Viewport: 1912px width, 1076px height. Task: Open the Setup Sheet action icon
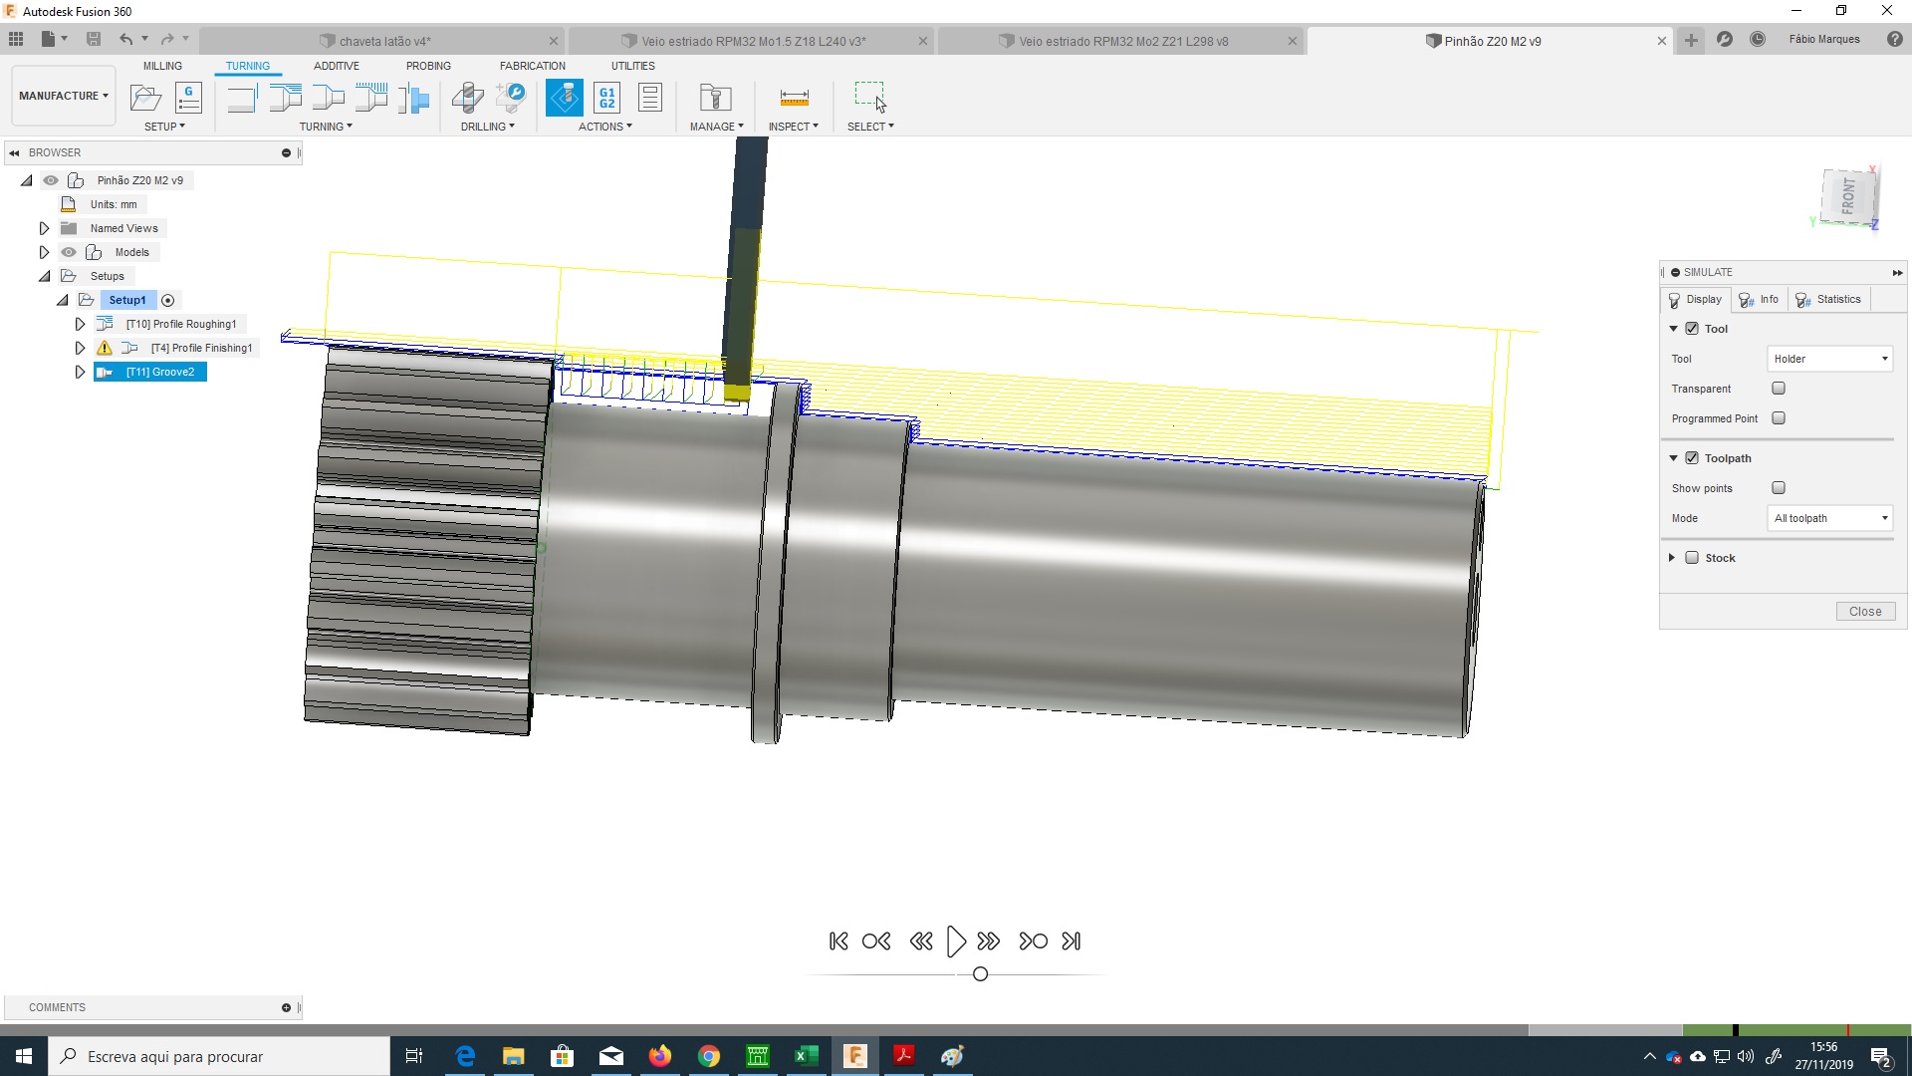pos(649,97)
